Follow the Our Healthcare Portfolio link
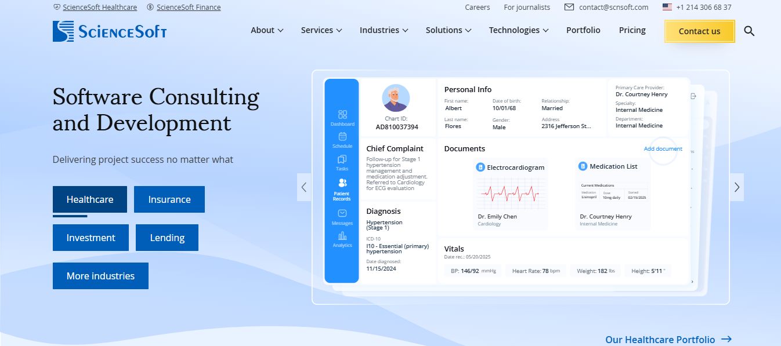Screen dimensions: 781x346 (x=668, y=340)
